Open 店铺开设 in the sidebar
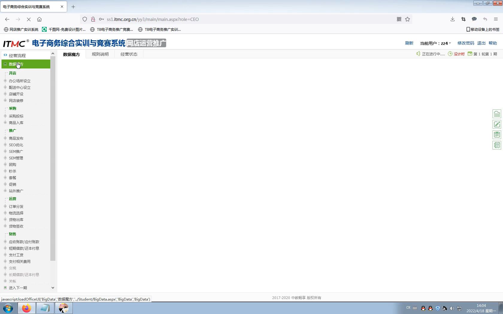503x314 pixels. click(16, 94)
